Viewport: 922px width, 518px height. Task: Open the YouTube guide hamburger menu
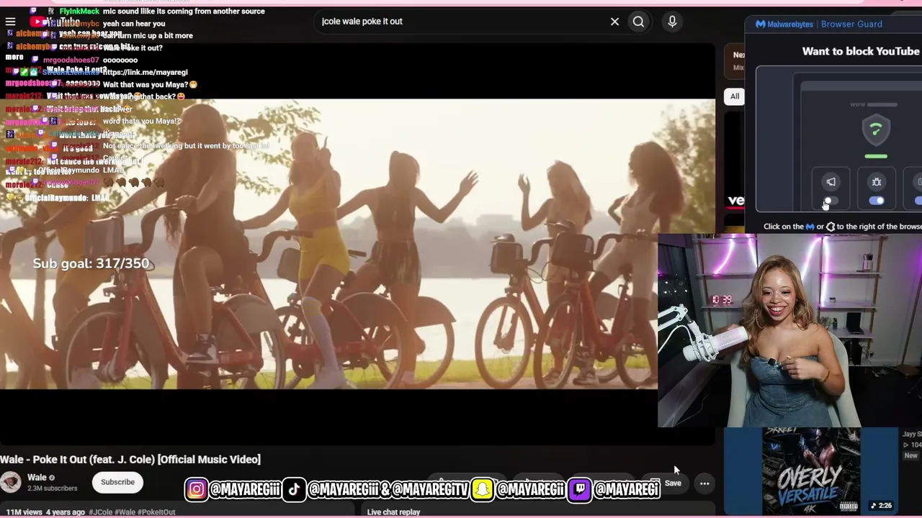[x=11, y=22]
